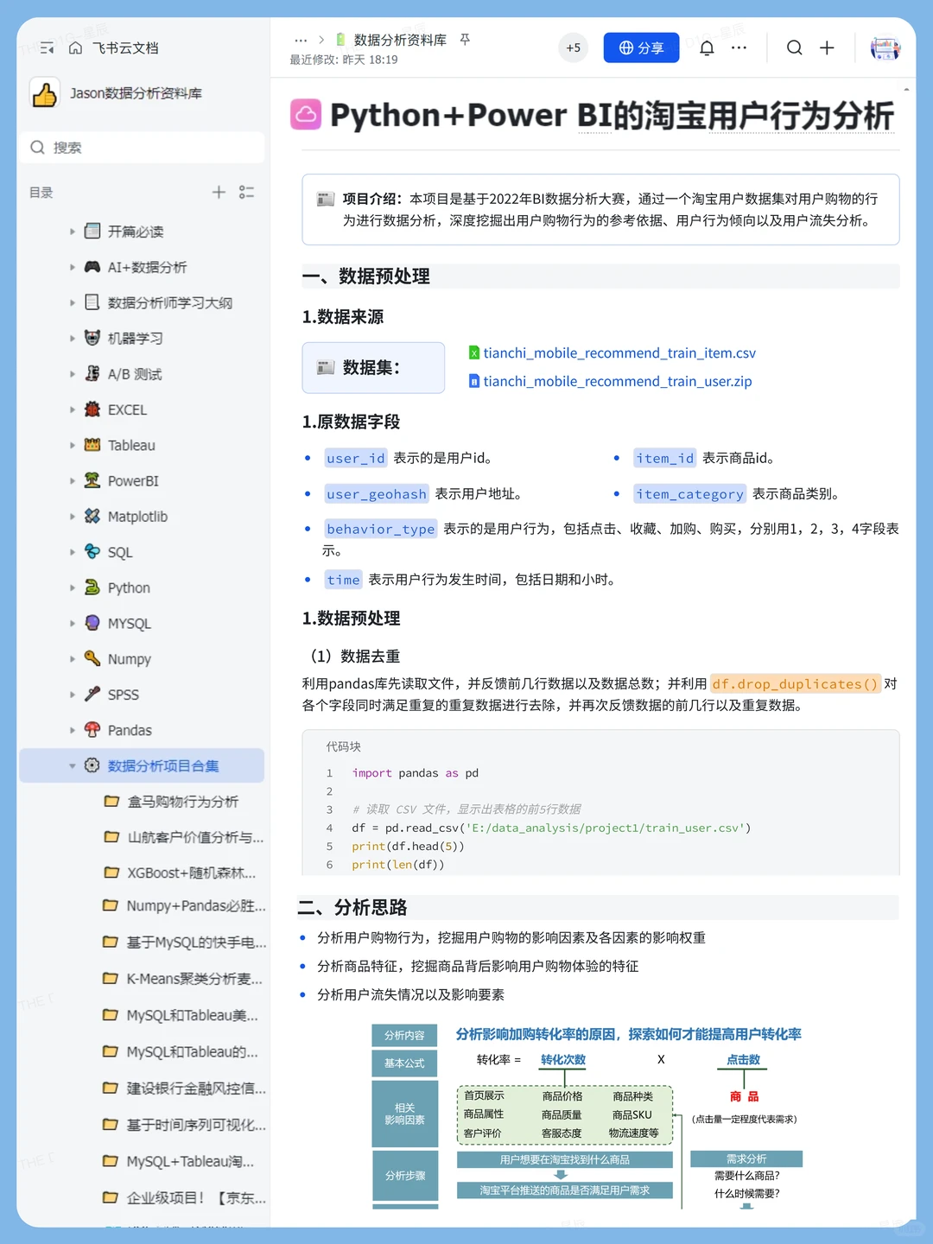Open the notifications bell
Image resolution: width=933 pixels, height=1244 pixels.
(707, 48)
